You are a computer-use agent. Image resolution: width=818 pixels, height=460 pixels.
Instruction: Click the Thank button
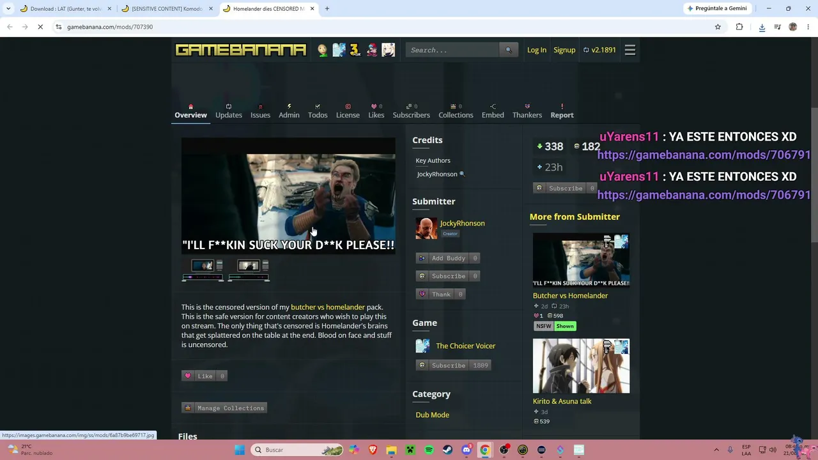point(440,295)
